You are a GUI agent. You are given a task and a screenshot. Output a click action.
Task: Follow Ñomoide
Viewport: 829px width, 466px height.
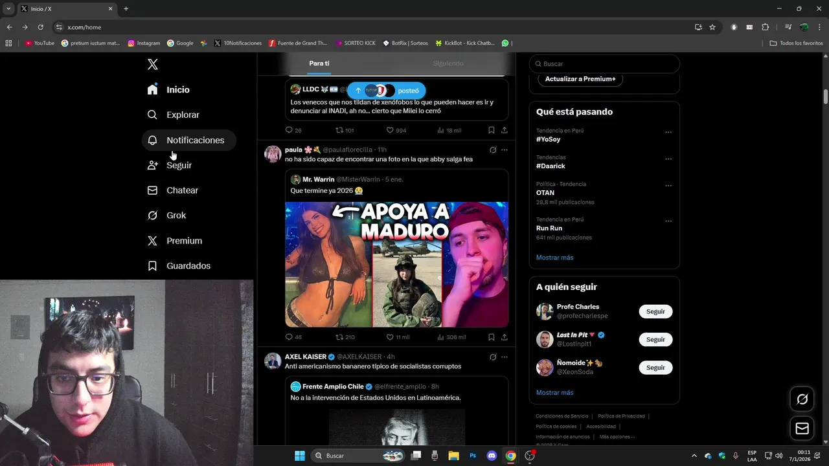(655, 368)
